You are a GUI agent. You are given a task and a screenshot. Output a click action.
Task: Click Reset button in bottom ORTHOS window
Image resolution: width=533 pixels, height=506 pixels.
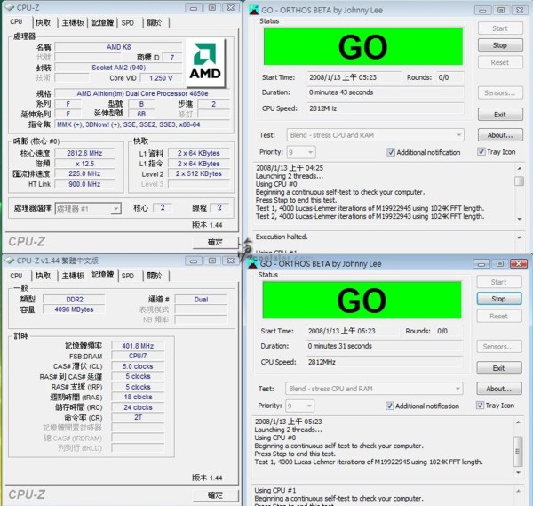[x=498, y=316]
